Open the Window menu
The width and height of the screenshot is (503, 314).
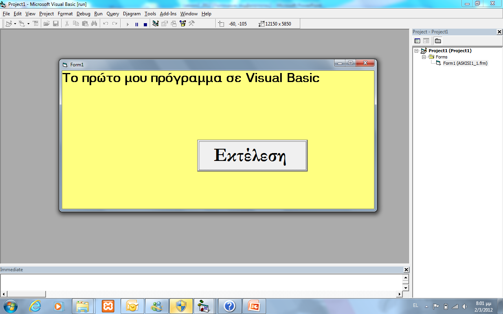[189, 14]
